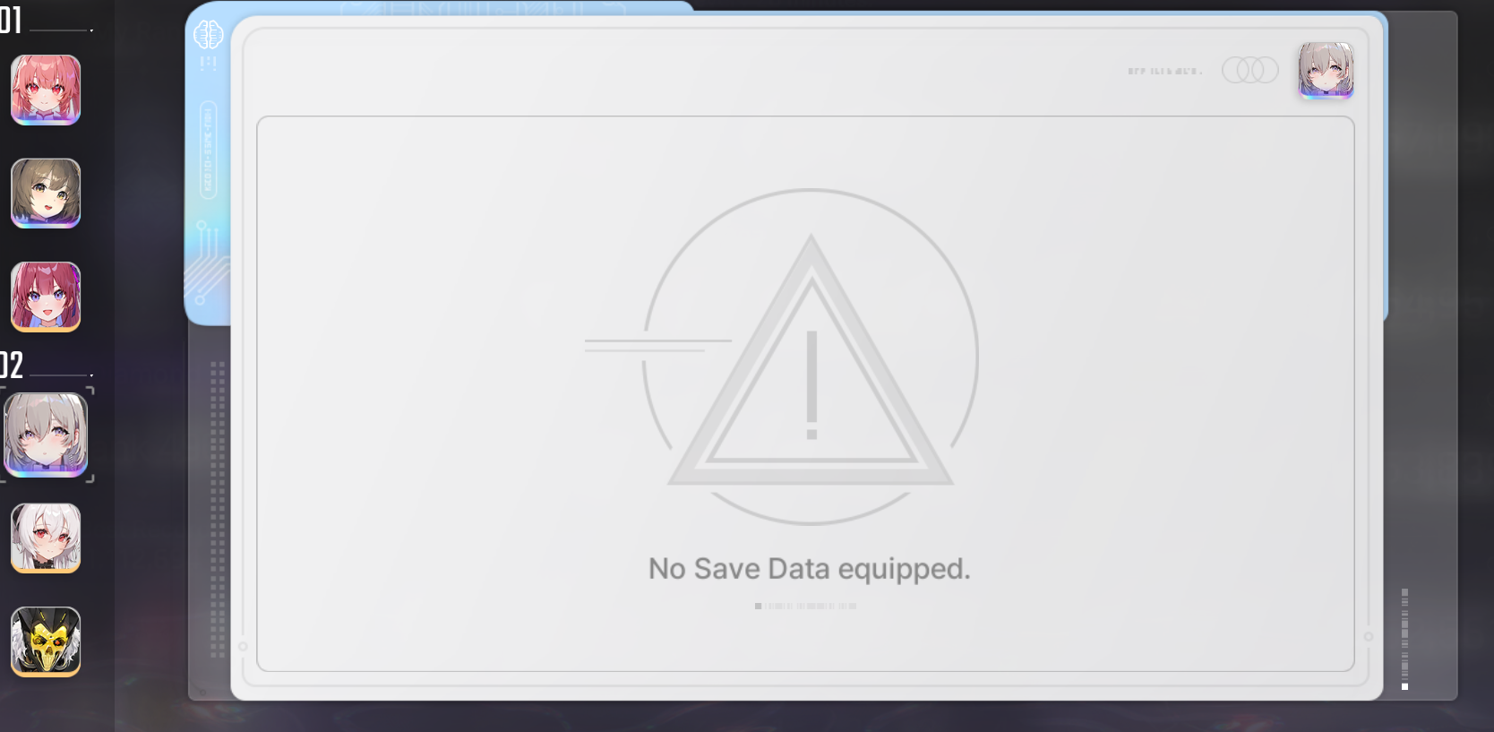Select the golden skull-masked character portrait
This screenshot has height=732, width=1494.
pyautogui.click(x=46, y=642)
